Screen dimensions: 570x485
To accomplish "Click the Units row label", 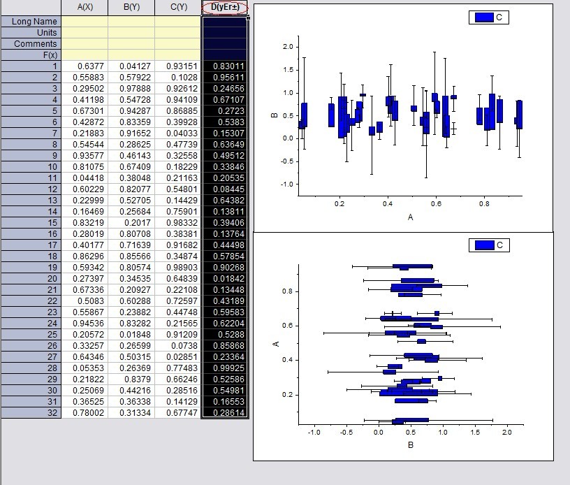I will coord(31,33).
